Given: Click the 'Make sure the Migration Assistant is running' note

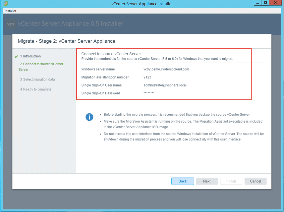Looking at the screenshot, I should tap(183, 124).
